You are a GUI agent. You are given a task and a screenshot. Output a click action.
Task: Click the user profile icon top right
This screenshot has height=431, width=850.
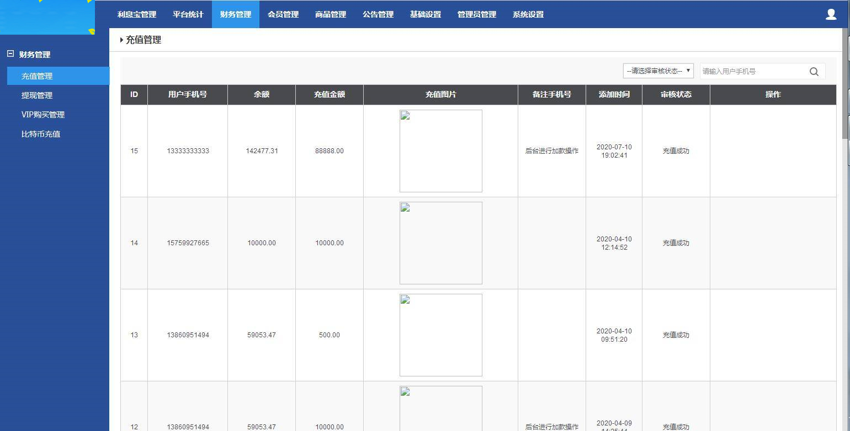(x=831, y=15)
